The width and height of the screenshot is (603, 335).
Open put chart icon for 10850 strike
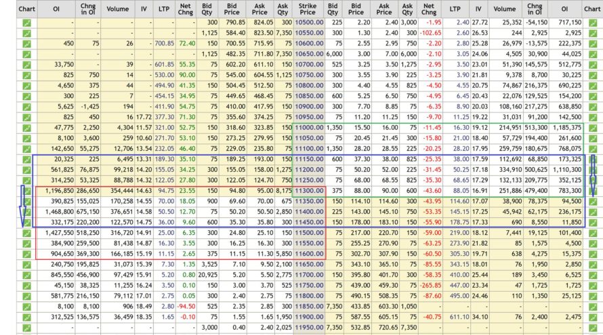point(593,96)
